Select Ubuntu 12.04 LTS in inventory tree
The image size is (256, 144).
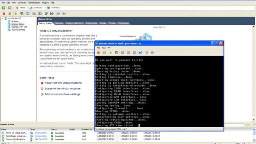19,27
